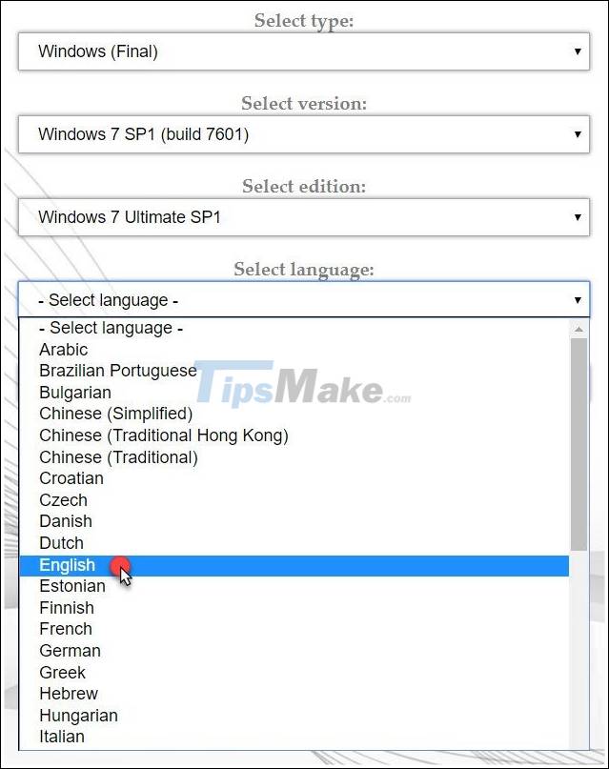Choose the '- Select language -' placeholder option
The image size is (609, 769).
[294, 328]
